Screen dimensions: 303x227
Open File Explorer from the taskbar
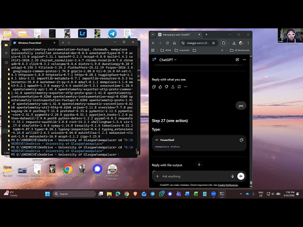click(x=109, y=194)
